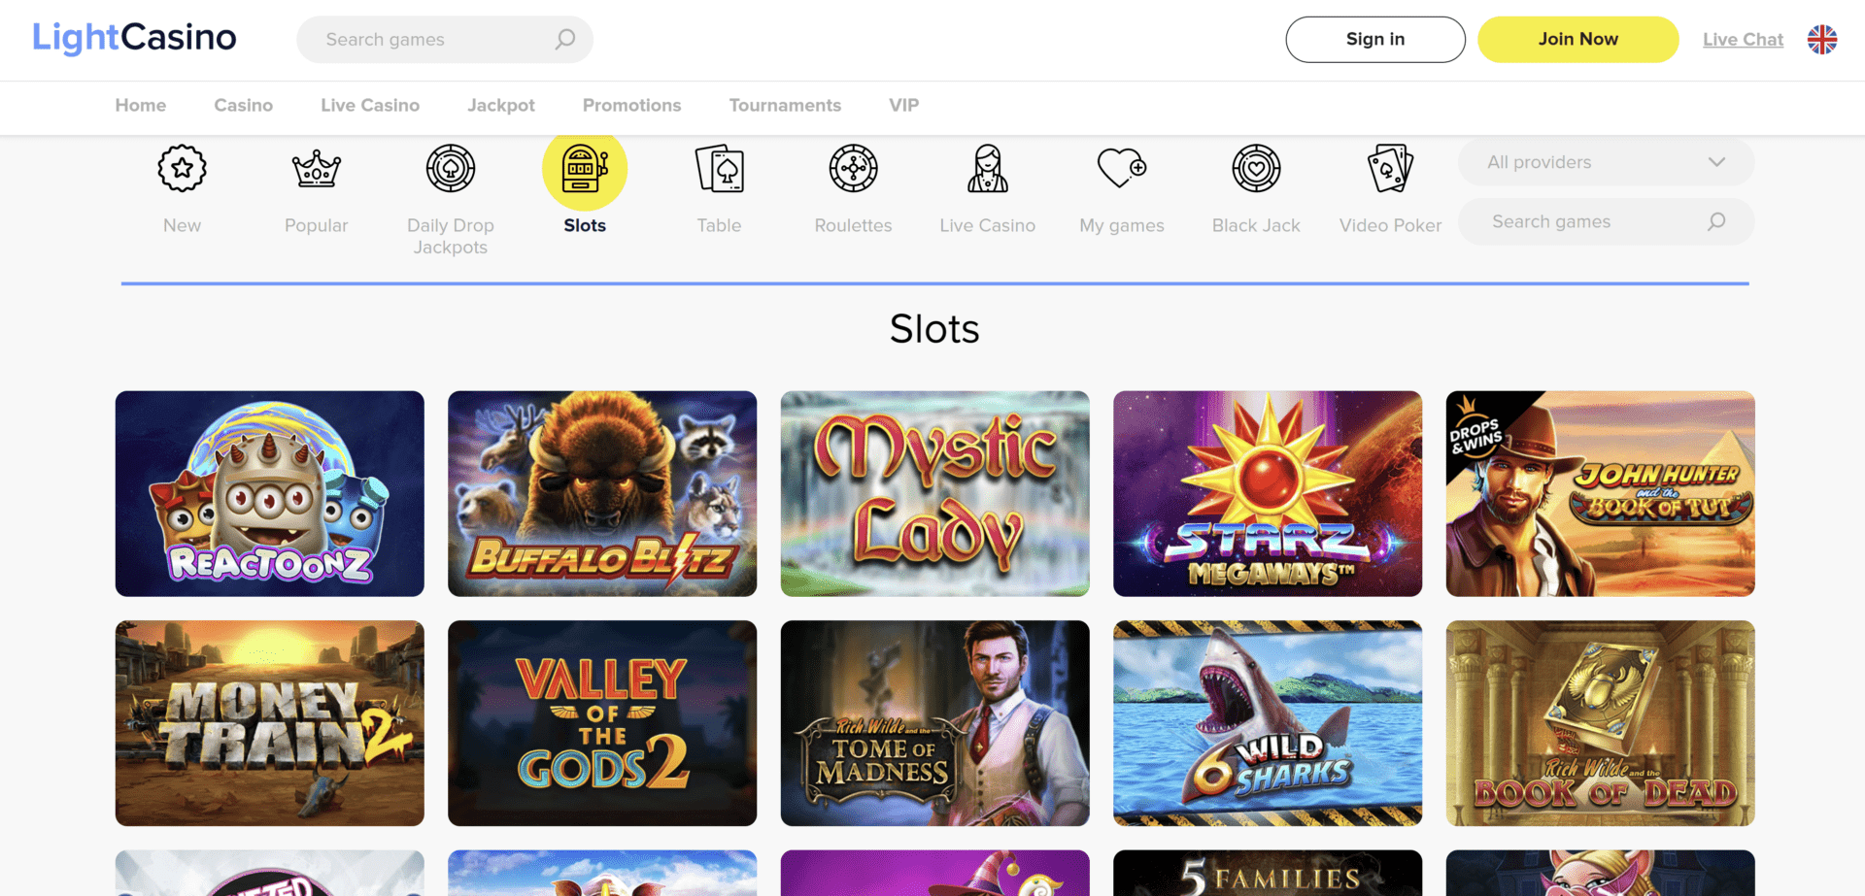
Task: Open the Promotions menu item
Action: 631,105
